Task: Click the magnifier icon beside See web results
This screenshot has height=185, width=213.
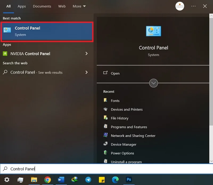Action: pyautogui.click(x=5, y=72)
